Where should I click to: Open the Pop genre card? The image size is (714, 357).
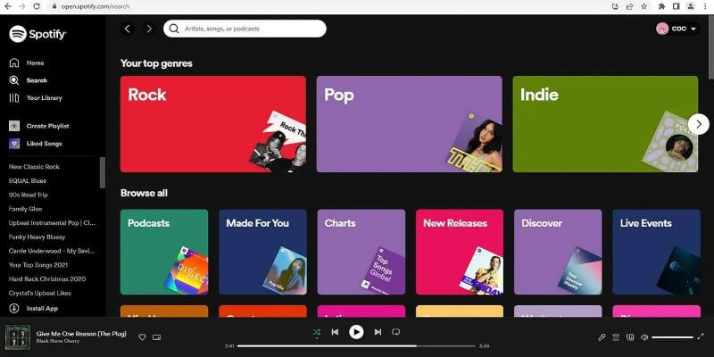(410, 124)
